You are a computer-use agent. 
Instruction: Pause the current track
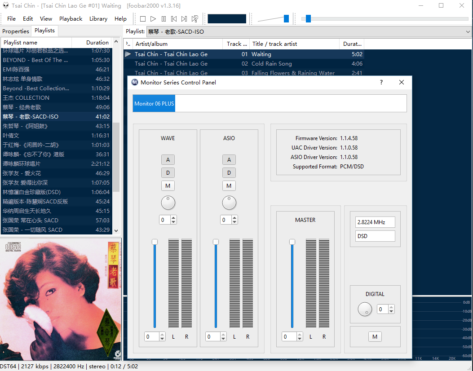point(164,19)
